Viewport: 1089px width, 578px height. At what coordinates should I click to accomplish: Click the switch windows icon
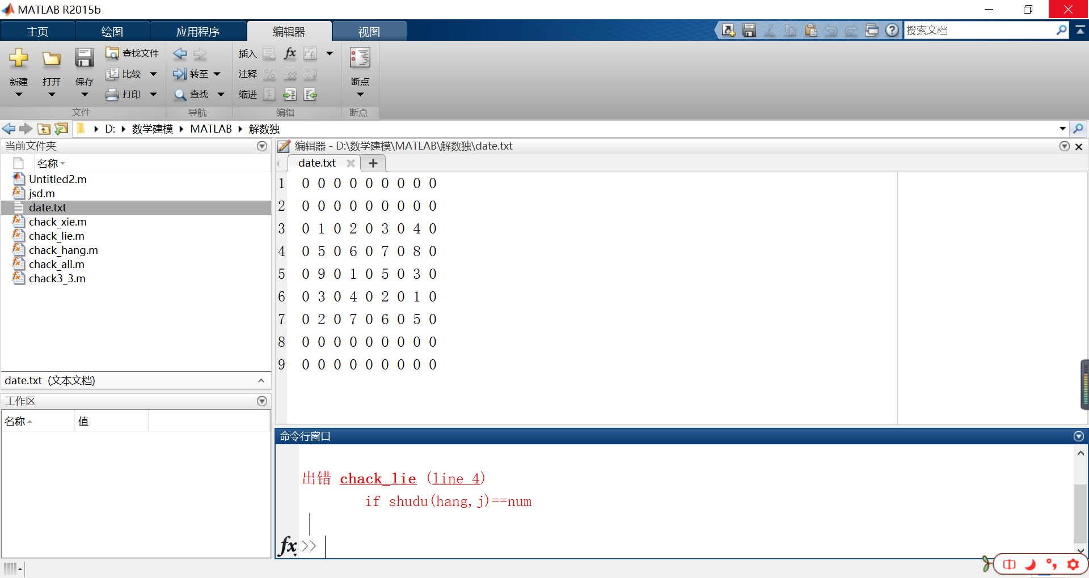point(872,31)
